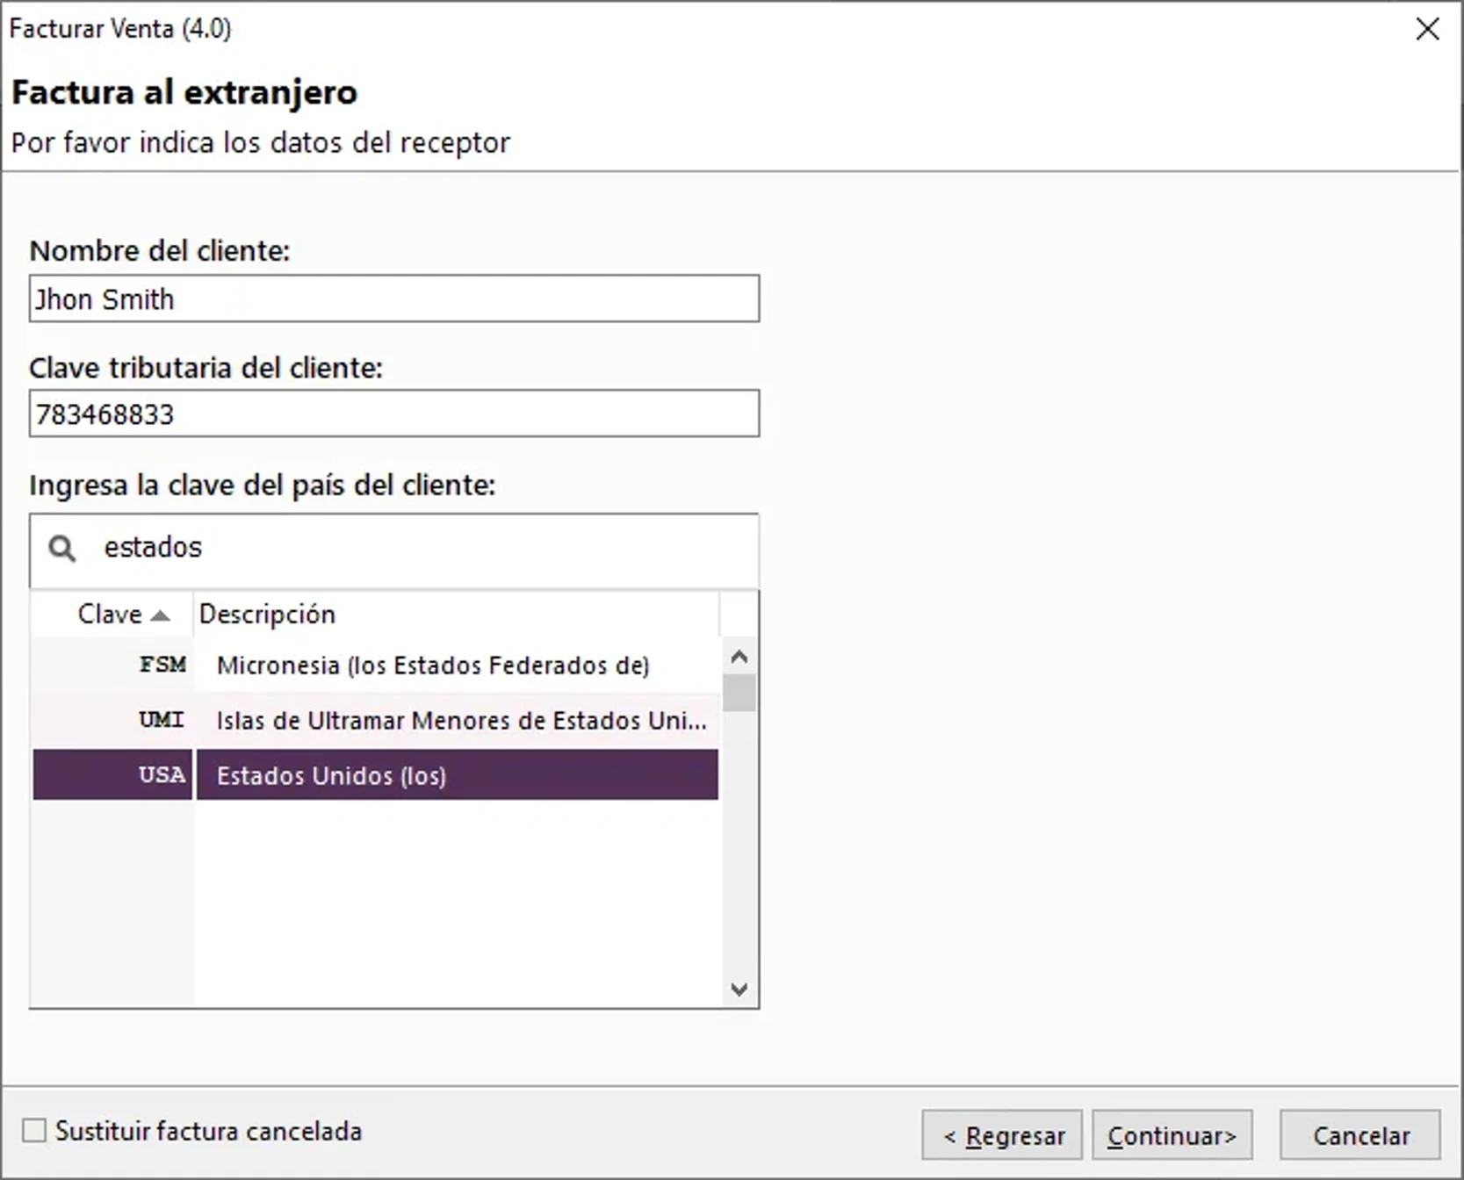Enable the Sustituir factura cancelada checkbox

point(33,1132)
